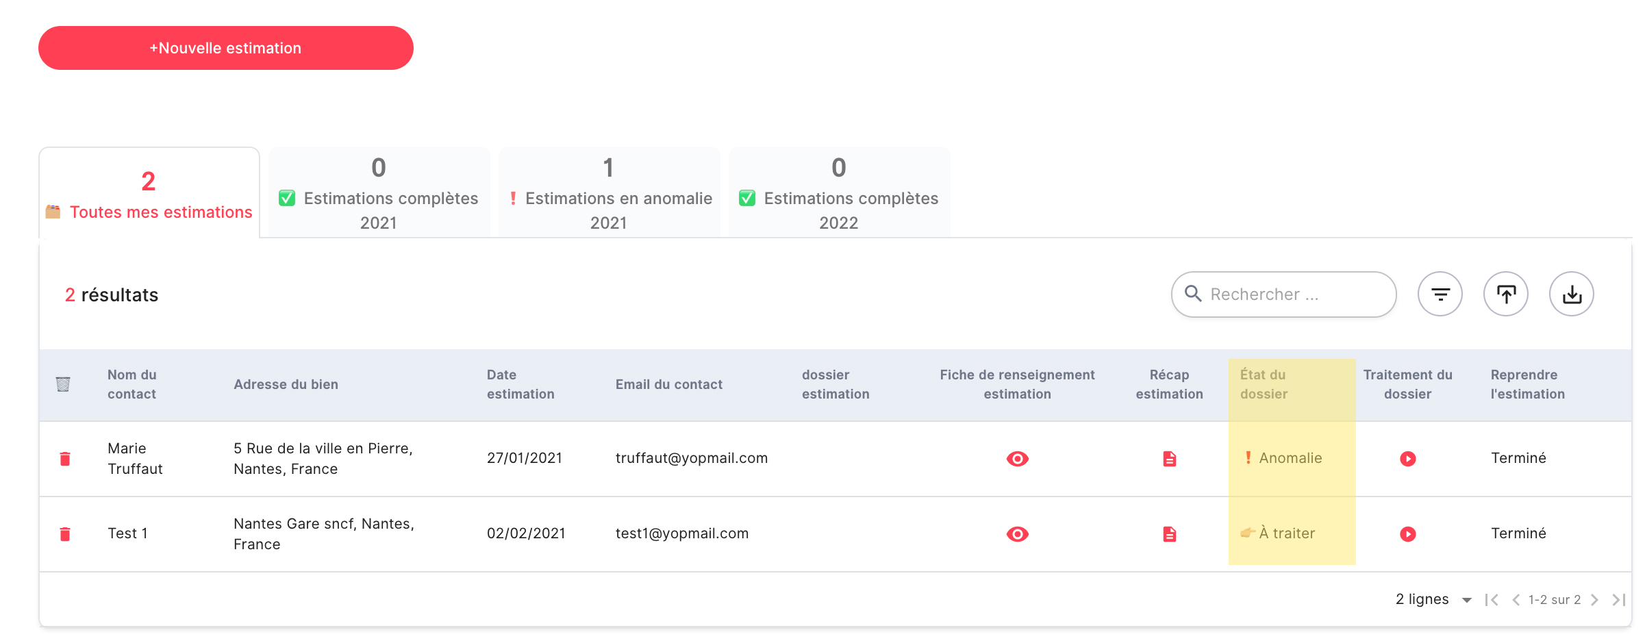Switch to Estimations en anomalie 2021 tab

[x=609, y=193]
